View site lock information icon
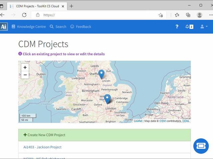The image size is (213, 159). tap(38, 15)
